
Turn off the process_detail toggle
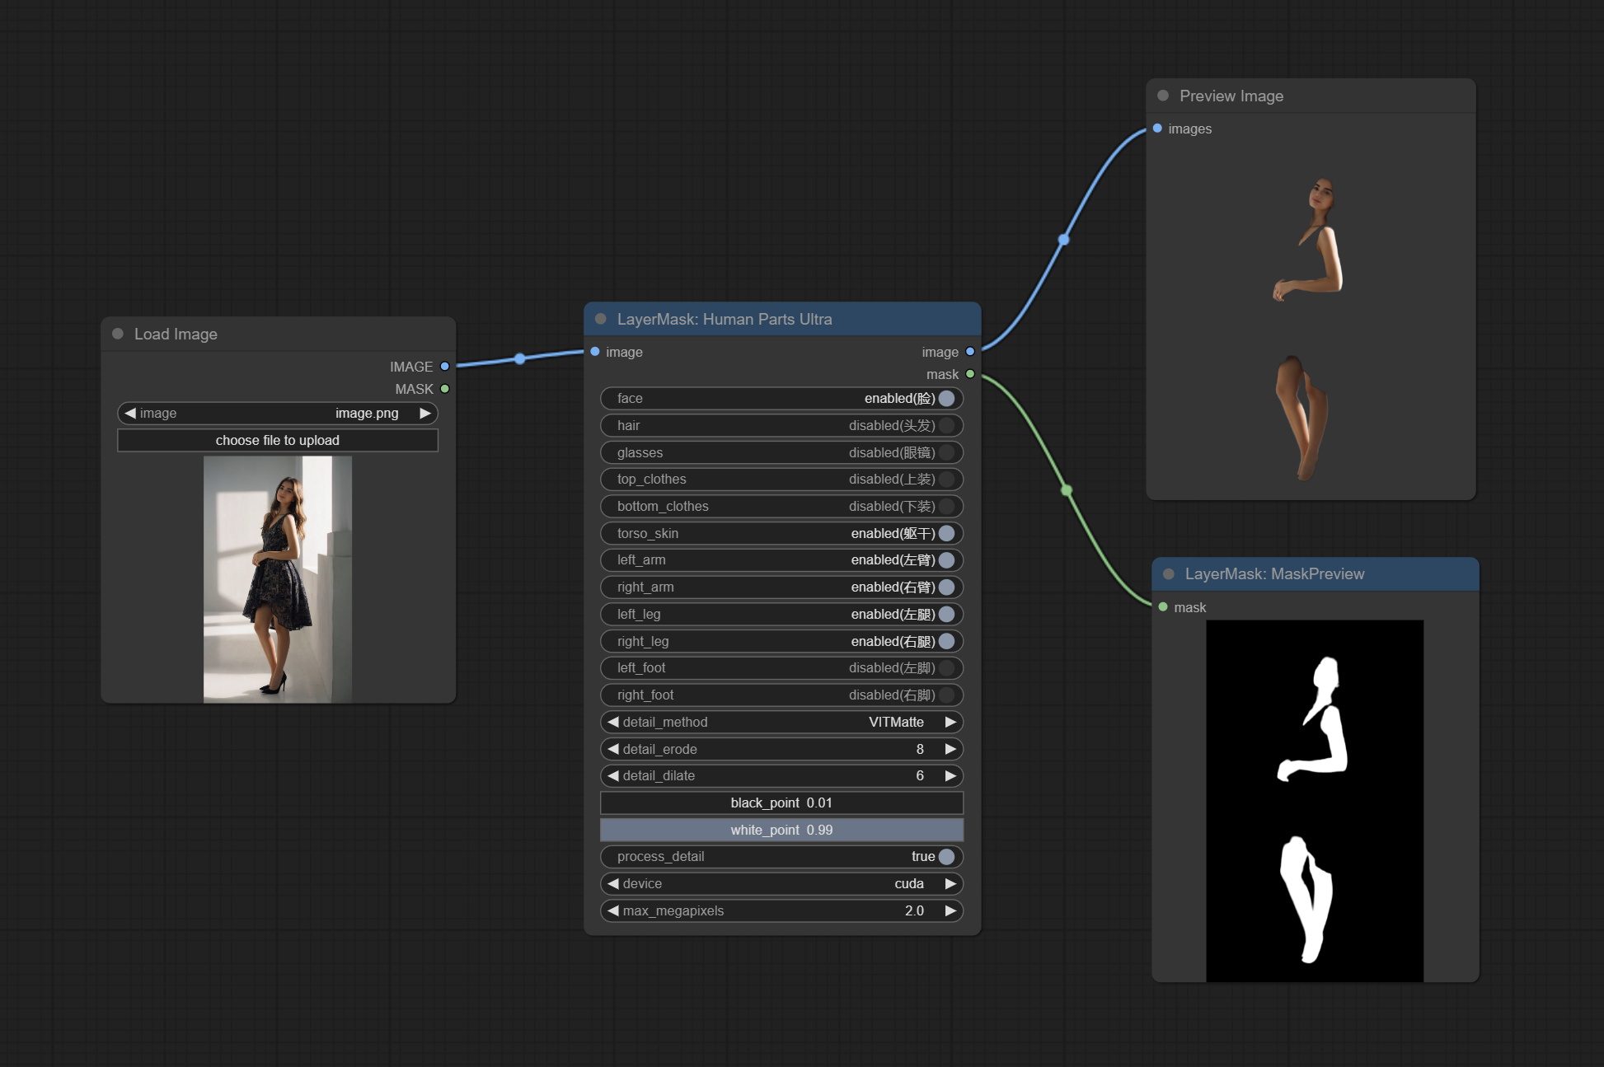pos(946,856)
